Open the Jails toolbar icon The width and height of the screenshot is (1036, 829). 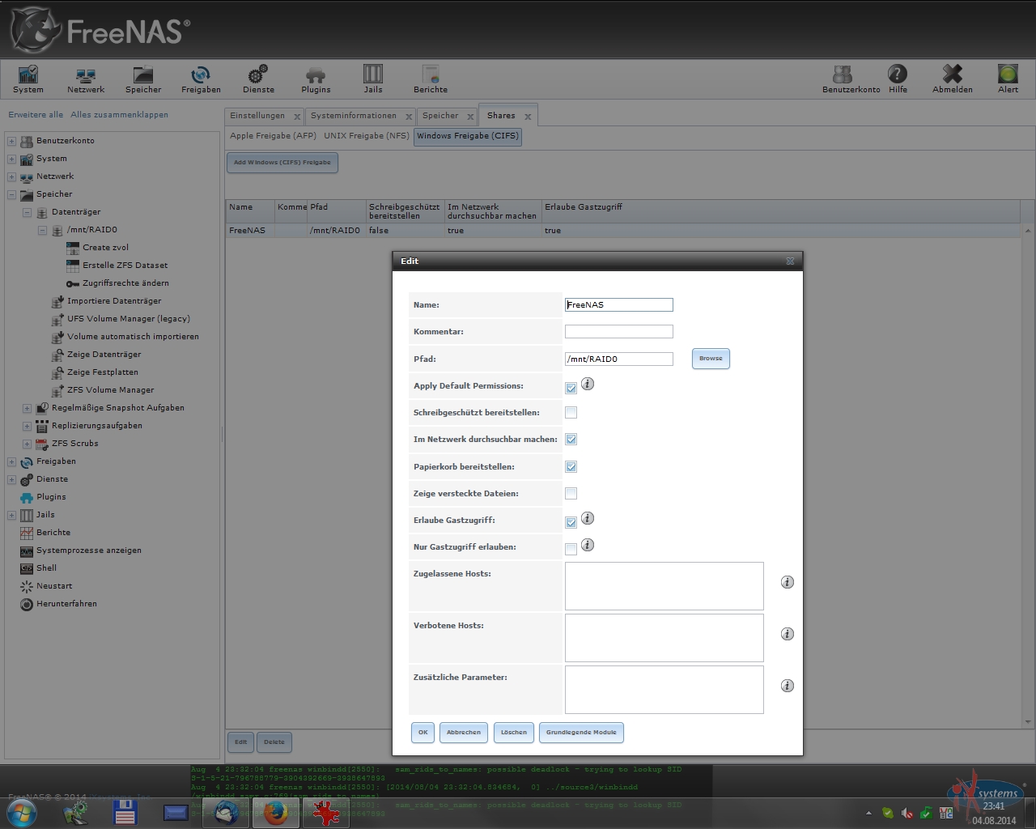click(x=373, y=79)
